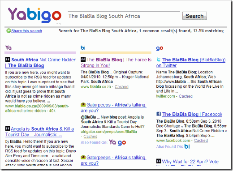The image size is (233, 171).
Task: Click quote icon beside South Africa Not Crime Ridden
Action: 8,59
